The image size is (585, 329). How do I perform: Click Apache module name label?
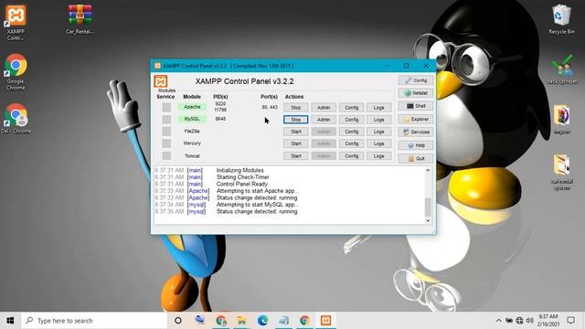click(192, 107)
